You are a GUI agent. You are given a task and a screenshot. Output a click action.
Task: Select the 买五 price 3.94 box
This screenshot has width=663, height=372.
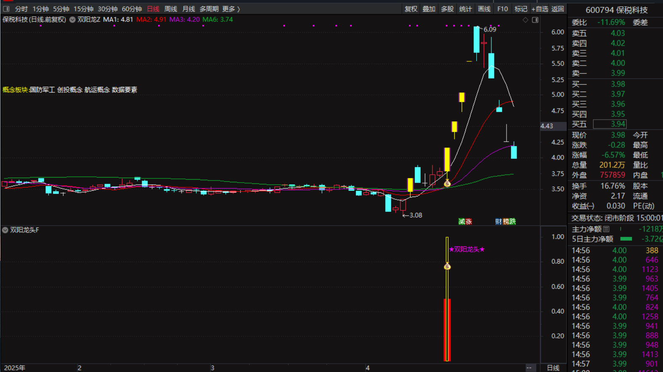pos(610,124)
